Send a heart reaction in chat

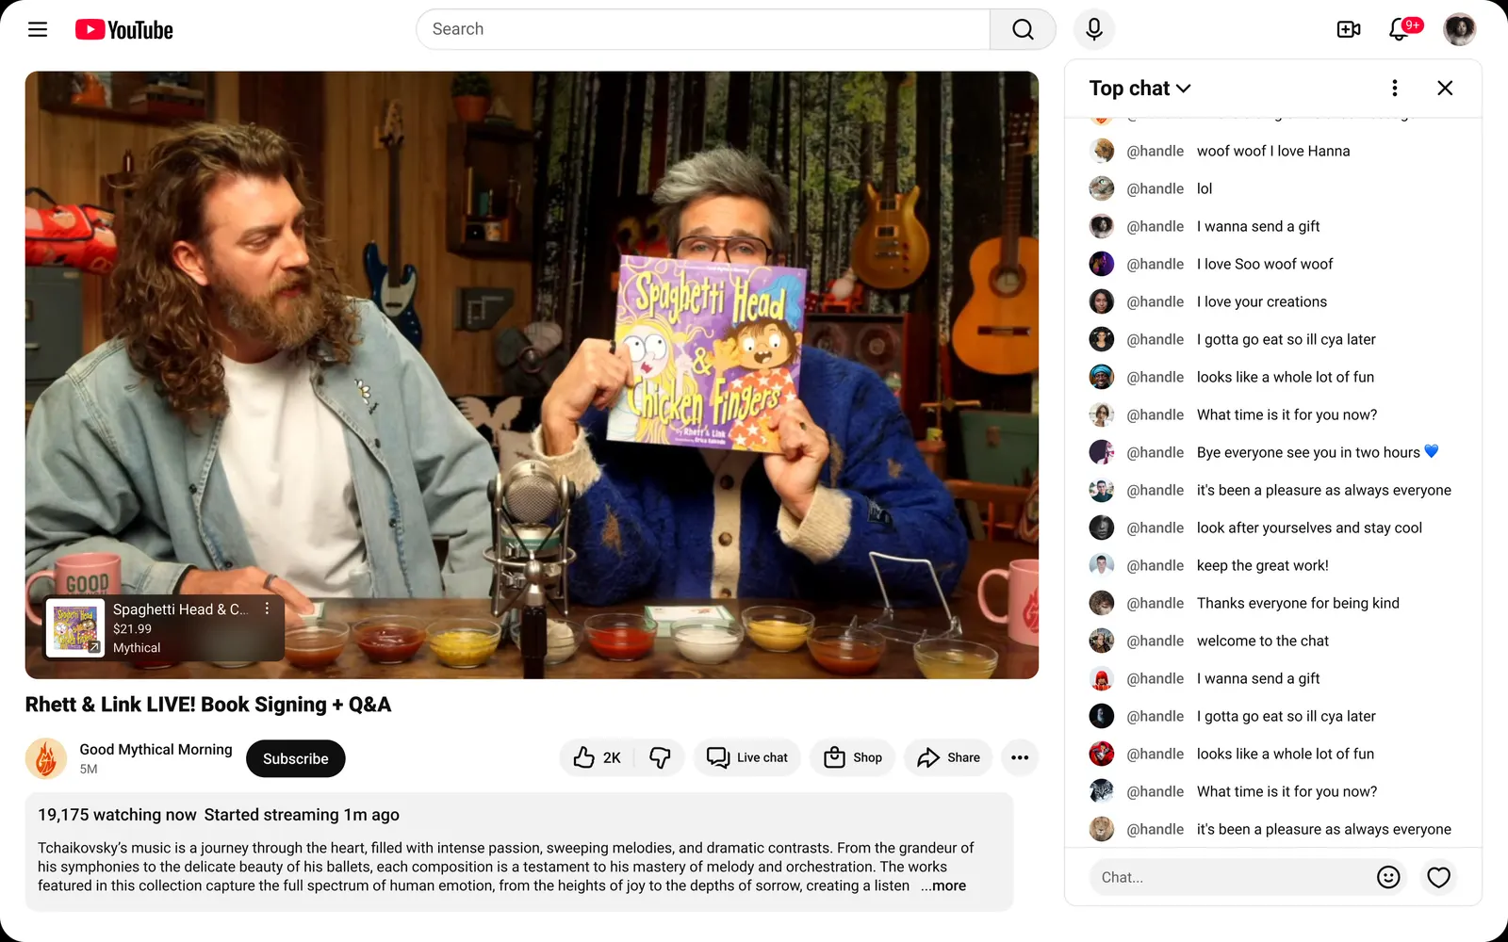[1438, 877]
